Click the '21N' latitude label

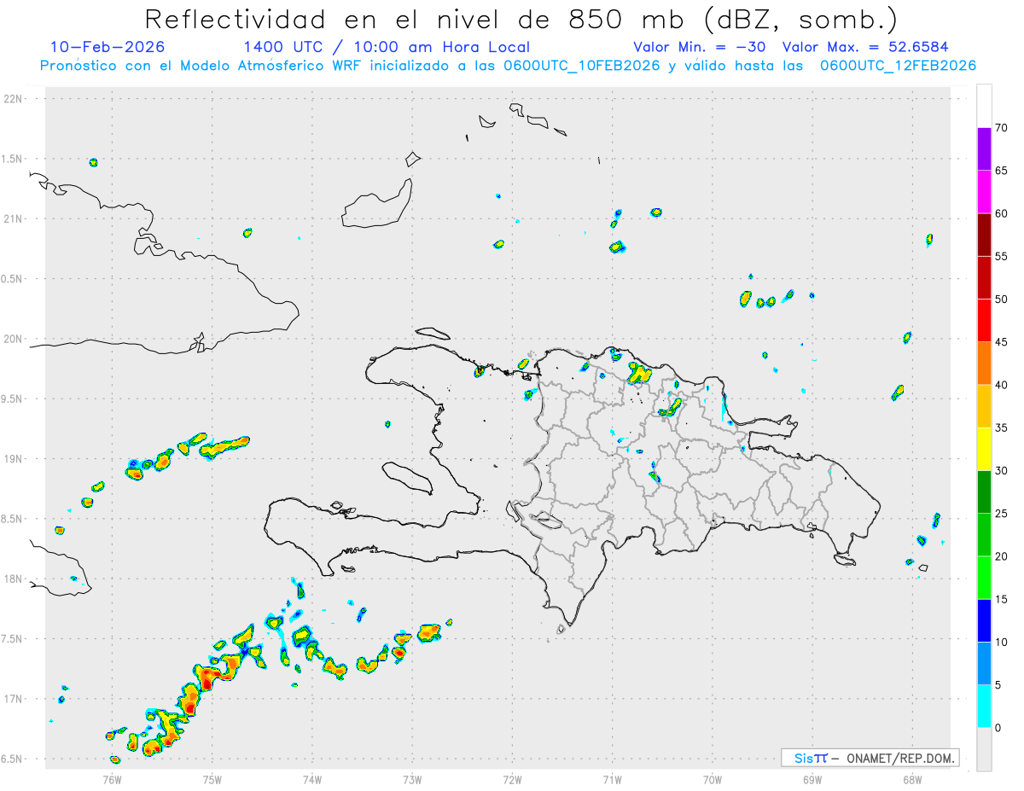point(13,219)
